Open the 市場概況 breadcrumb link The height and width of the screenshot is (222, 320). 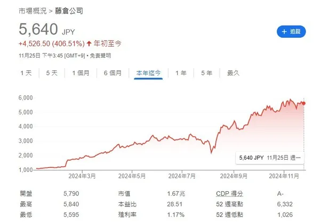[x=33, y=11]
